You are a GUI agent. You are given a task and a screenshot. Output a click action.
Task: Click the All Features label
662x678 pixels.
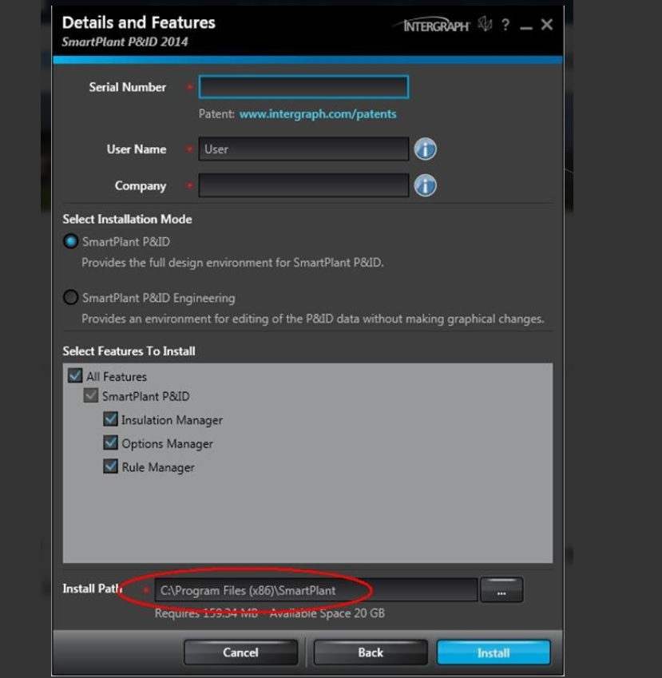(117, 377)
